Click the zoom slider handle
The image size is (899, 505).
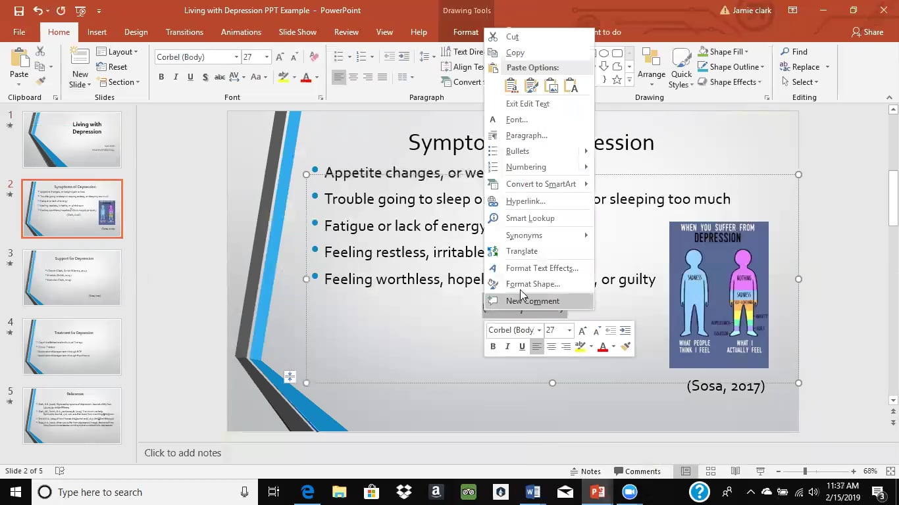805,471
